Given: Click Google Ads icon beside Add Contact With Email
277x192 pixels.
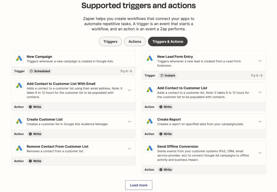Looking at the screenshot, I should click(19, 86).
